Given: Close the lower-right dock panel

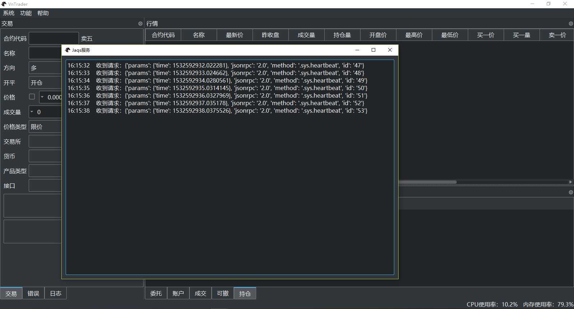Looking at the screenshot, I should [x=571, y=192].
